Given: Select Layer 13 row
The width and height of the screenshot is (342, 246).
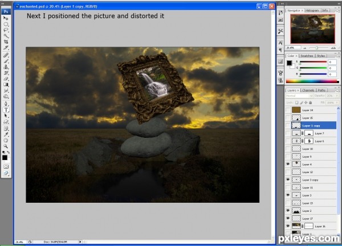Looking at the screenshot, I should tap(311, 203).
